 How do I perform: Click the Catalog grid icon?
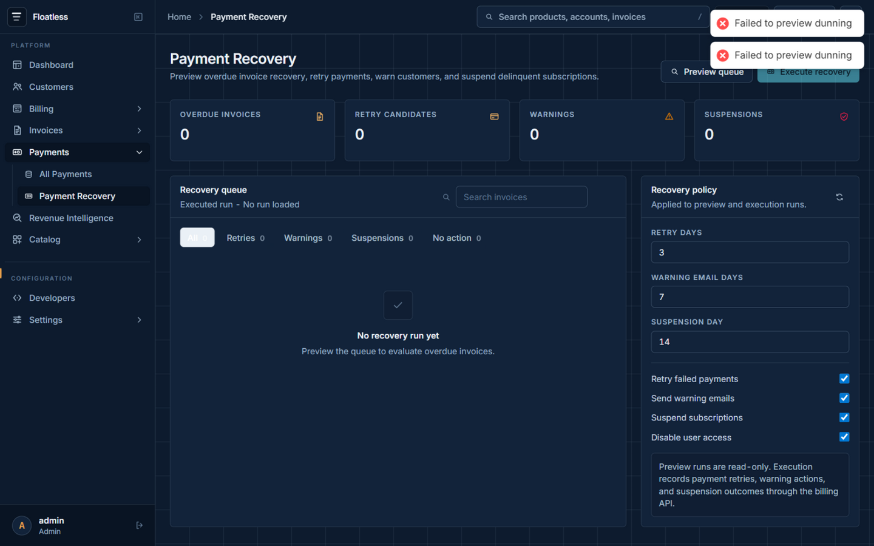click(17, 240)
